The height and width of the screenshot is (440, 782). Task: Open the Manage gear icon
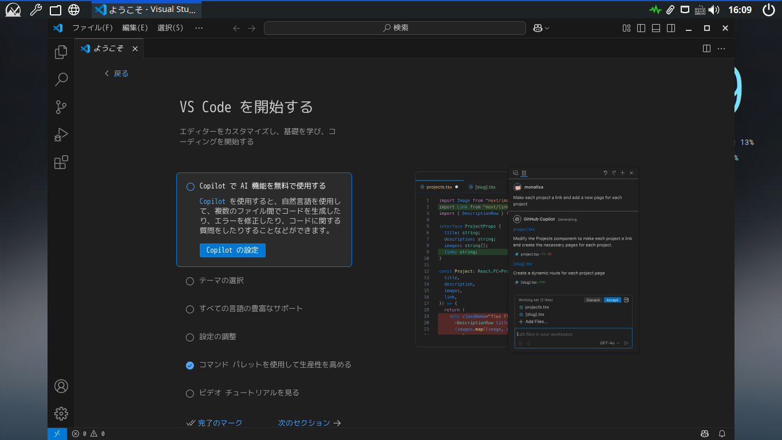tap(61, 413)
